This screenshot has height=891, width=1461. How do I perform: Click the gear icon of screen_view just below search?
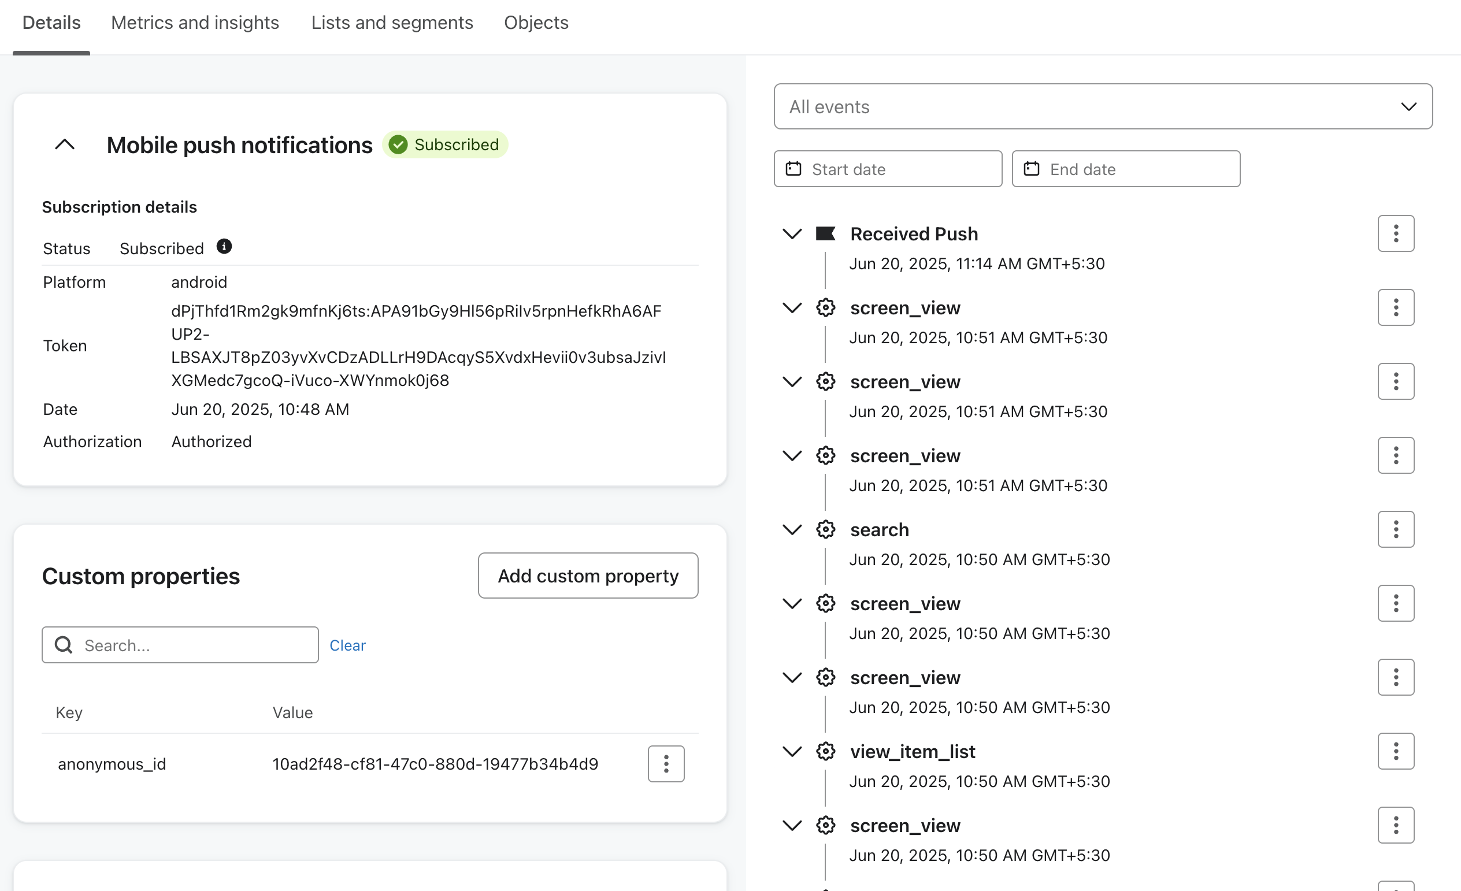click(825, 603)
